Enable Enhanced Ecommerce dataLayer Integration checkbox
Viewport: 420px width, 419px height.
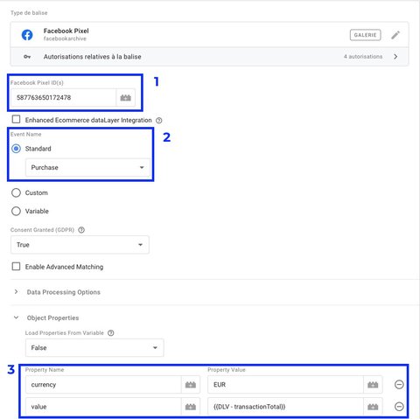16,119
